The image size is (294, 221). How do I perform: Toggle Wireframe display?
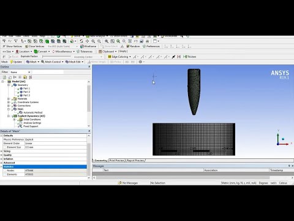(x=88, y=46)
